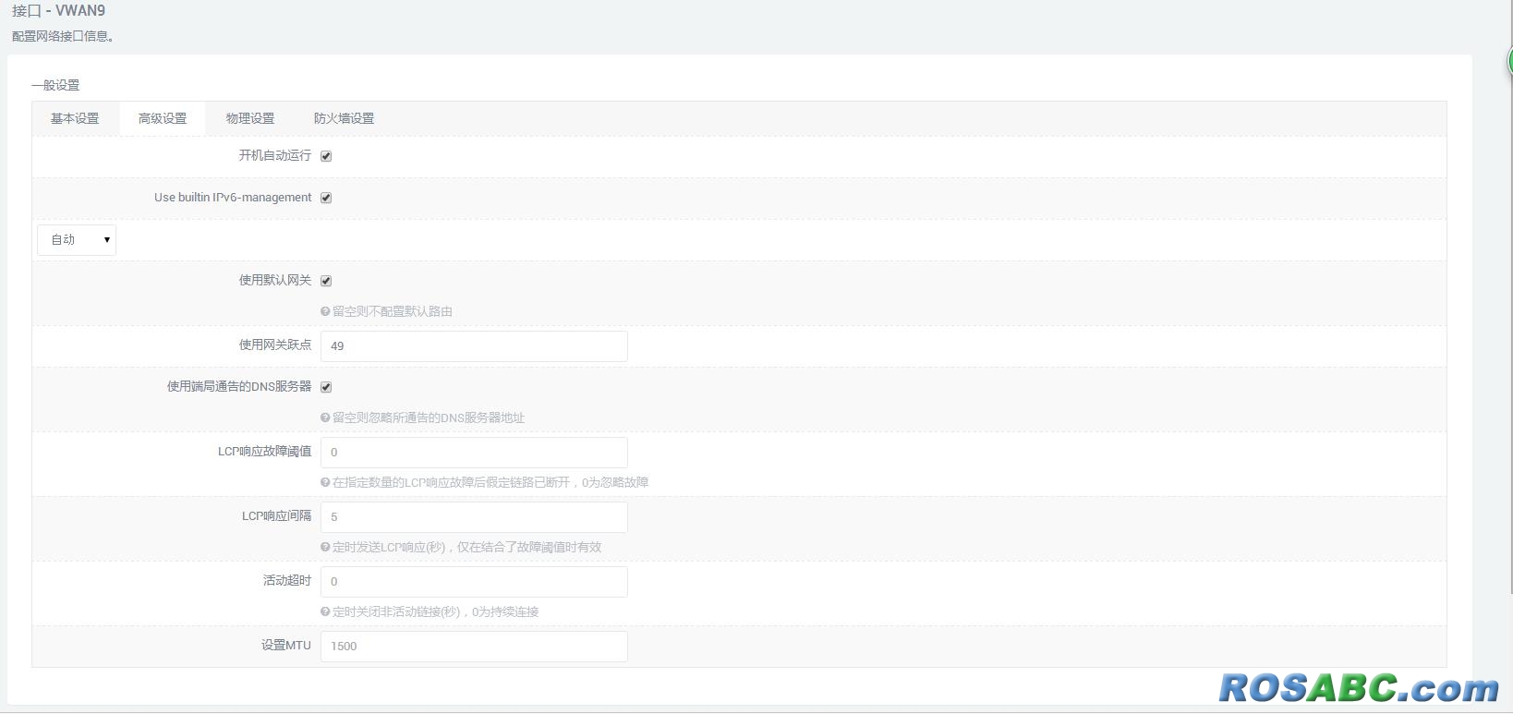The width and height of the screenshot is (1513, 714).
Task: Click the 使用网关跃点 label
Action: [x=275, y=345]
